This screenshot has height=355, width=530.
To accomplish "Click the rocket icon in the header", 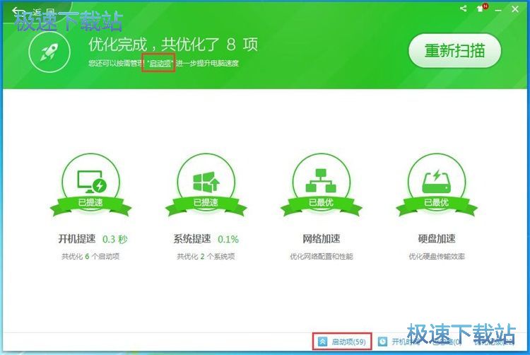I will coord(49,52).
